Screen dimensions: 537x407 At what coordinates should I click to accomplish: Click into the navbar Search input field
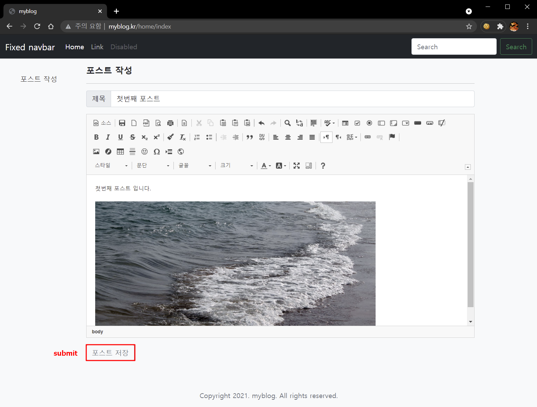click(x=454, y=47)
